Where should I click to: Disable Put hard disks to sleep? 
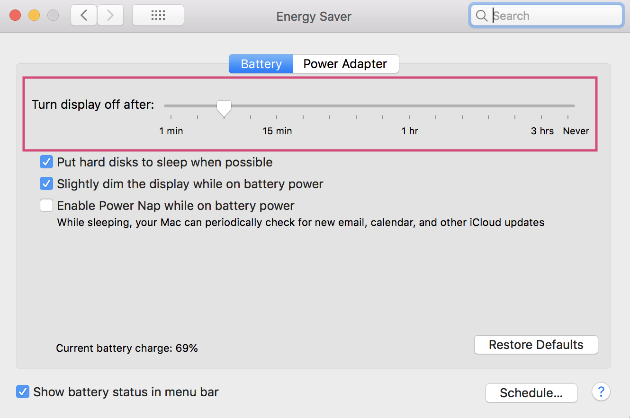pos(46,162)
